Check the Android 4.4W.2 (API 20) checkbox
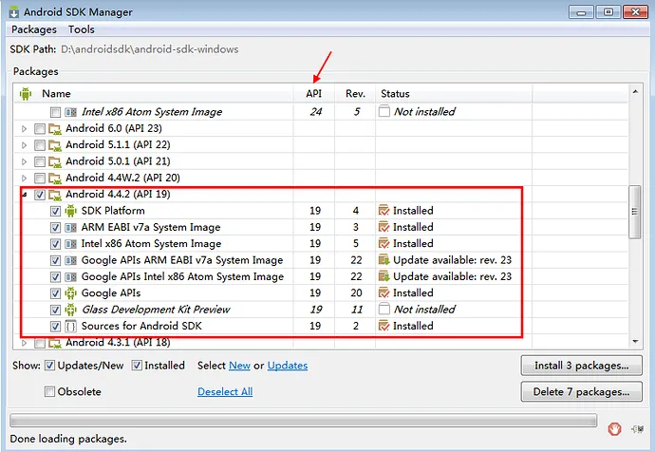Viewport: 655px width, 452px height. [40, 178]
